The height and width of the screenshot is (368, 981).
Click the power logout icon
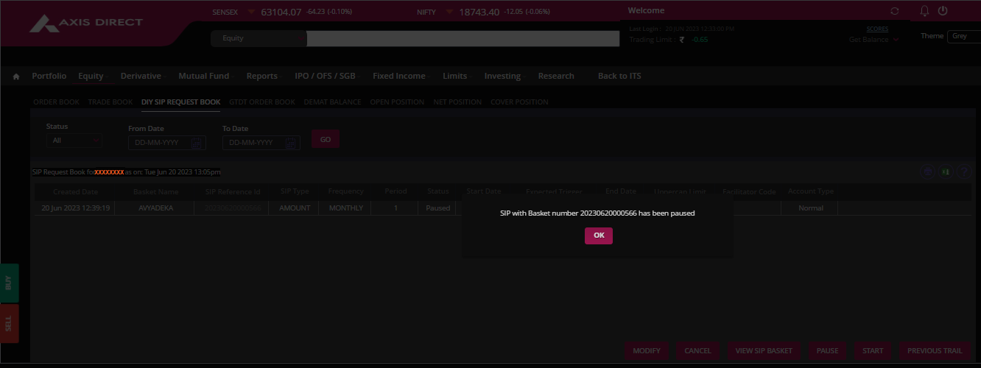942,11
